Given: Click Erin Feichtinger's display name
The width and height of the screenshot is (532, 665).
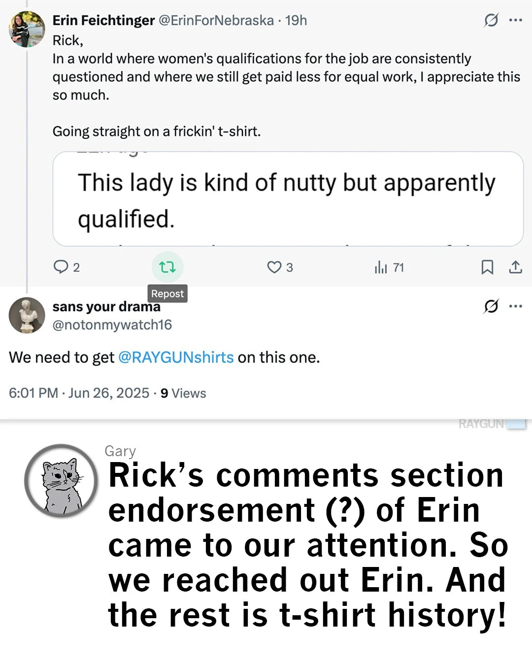Looking at the screenshot, I should (x=103, y=20).
